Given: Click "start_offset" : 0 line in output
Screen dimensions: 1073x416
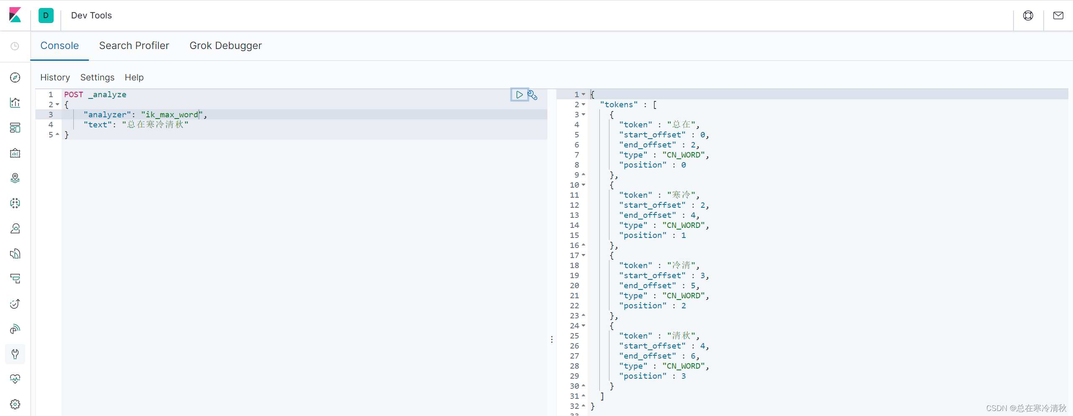Looking at the screenshot, I should (664, 134).
